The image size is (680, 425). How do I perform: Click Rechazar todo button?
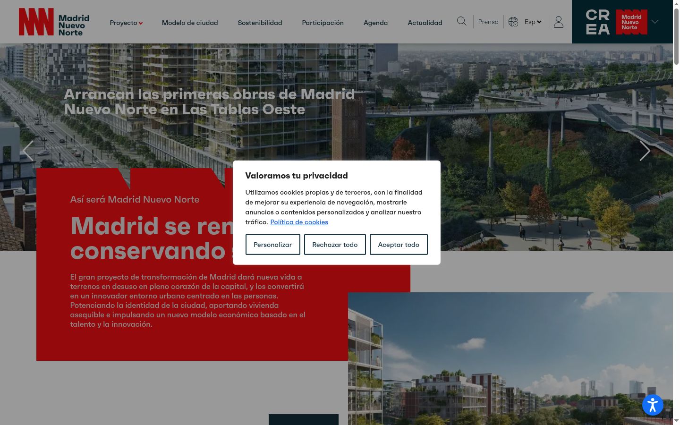(335, 245)
